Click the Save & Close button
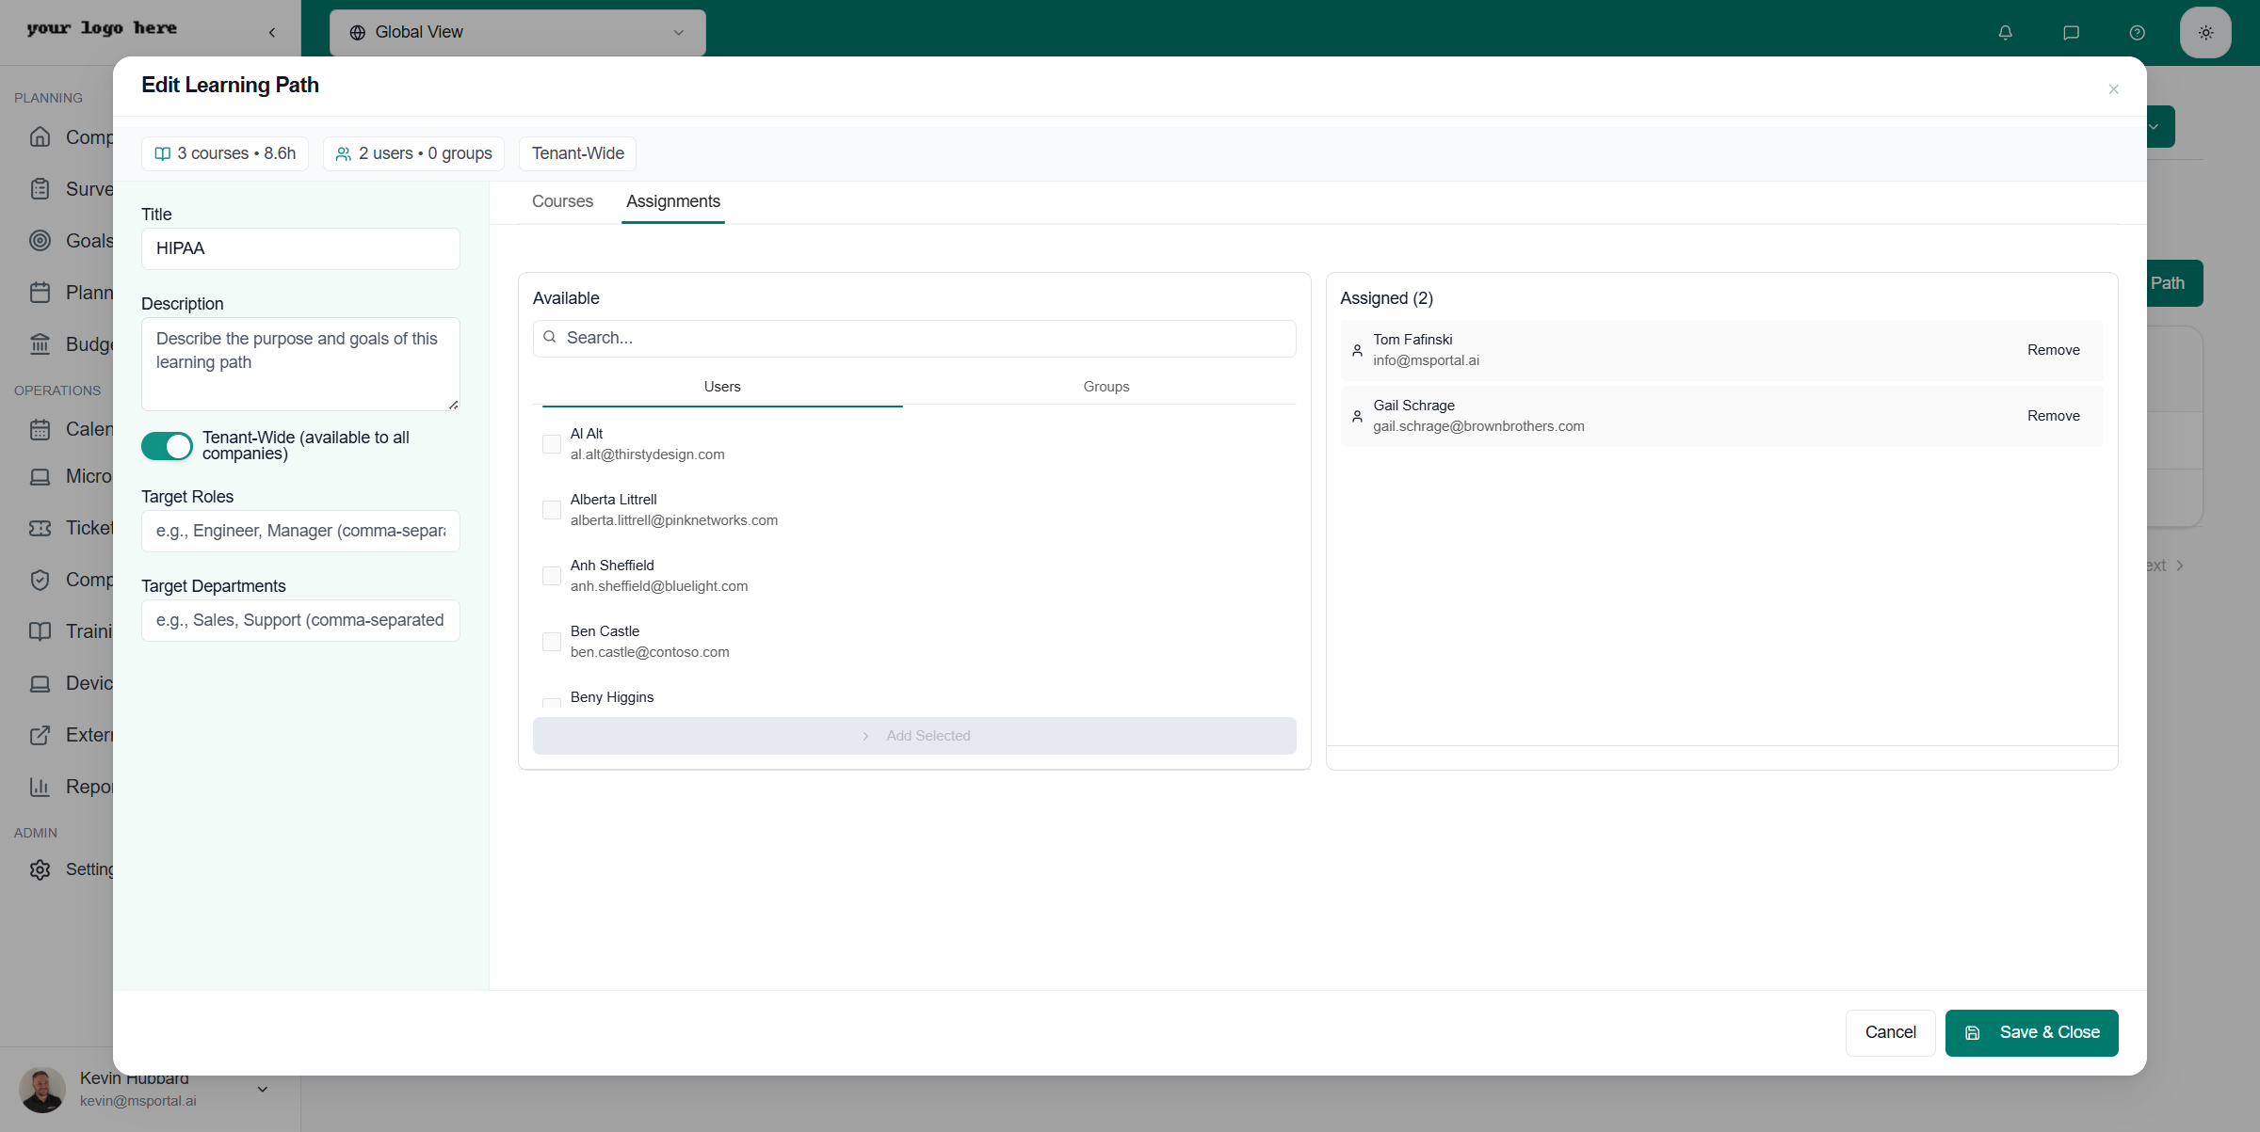This screenshot has height=1132, width=2260. [2031, 1032]
